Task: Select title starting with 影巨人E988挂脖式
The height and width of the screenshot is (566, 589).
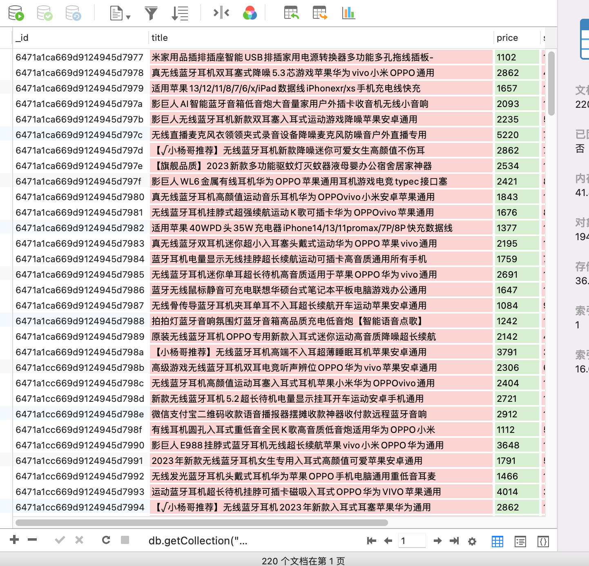Action: pyautogui.click(x=321, y=445)
